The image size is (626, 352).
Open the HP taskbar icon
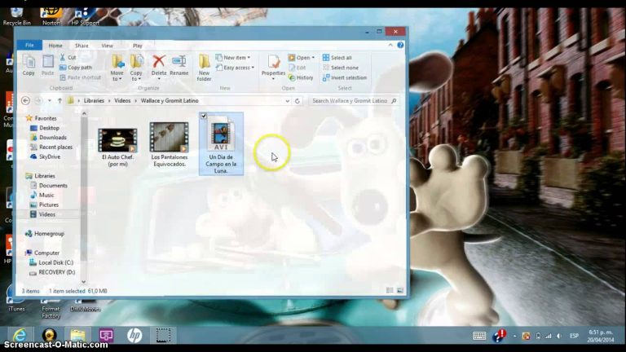tap(135, 335)
